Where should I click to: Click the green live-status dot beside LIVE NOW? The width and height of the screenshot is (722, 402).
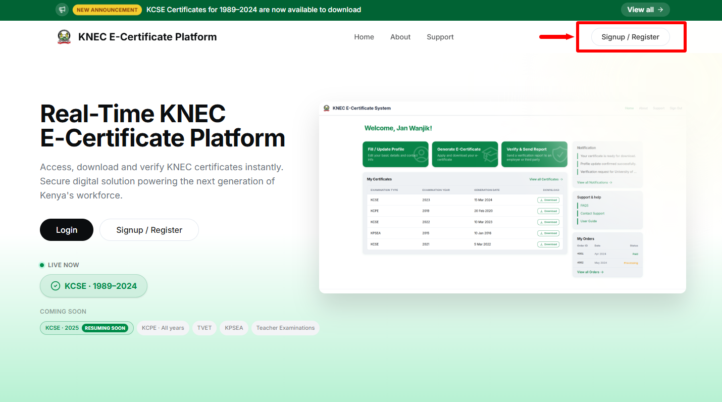(42, 265)
